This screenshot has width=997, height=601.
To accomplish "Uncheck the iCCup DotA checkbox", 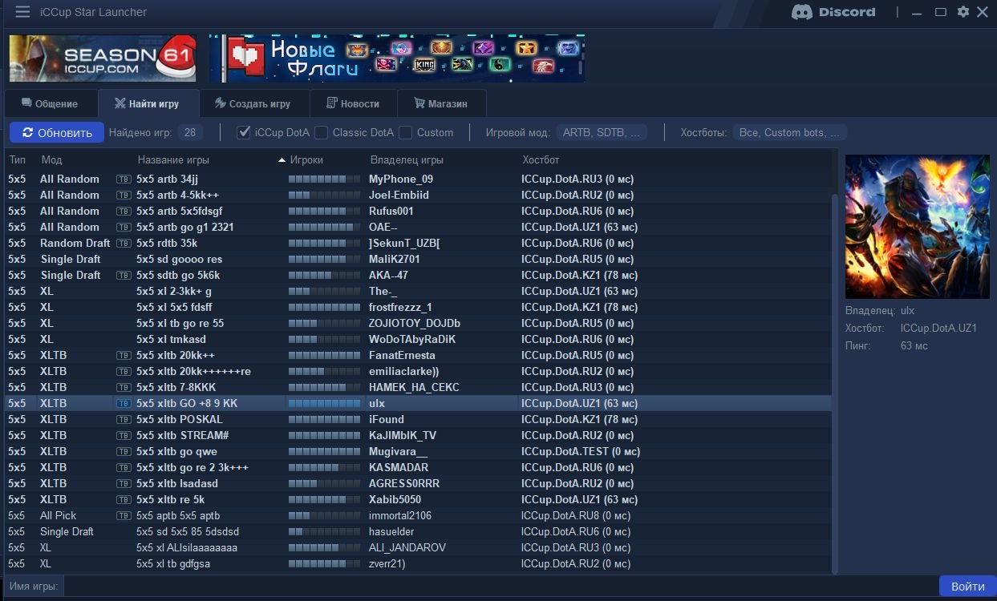I will coord(245,132).
